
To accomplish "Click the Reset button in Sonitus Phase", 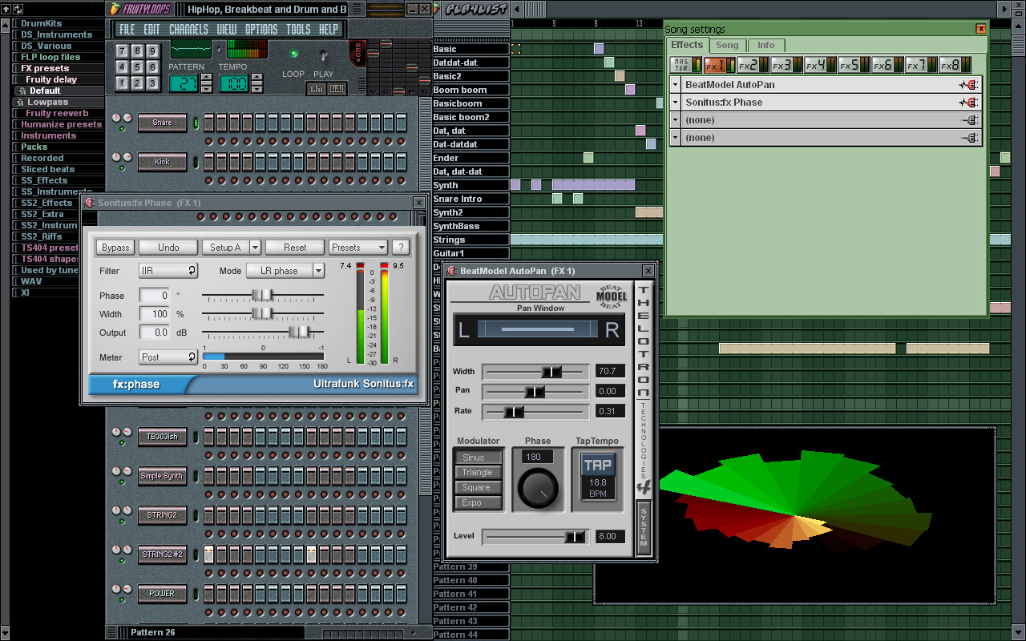I will point(295,248).
